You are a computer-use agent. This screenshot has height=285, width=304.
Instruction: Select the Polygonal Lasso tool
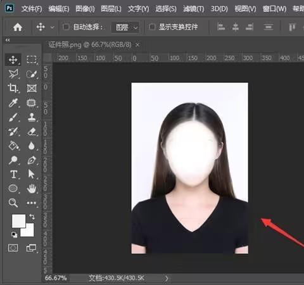[x=13, y=74]
